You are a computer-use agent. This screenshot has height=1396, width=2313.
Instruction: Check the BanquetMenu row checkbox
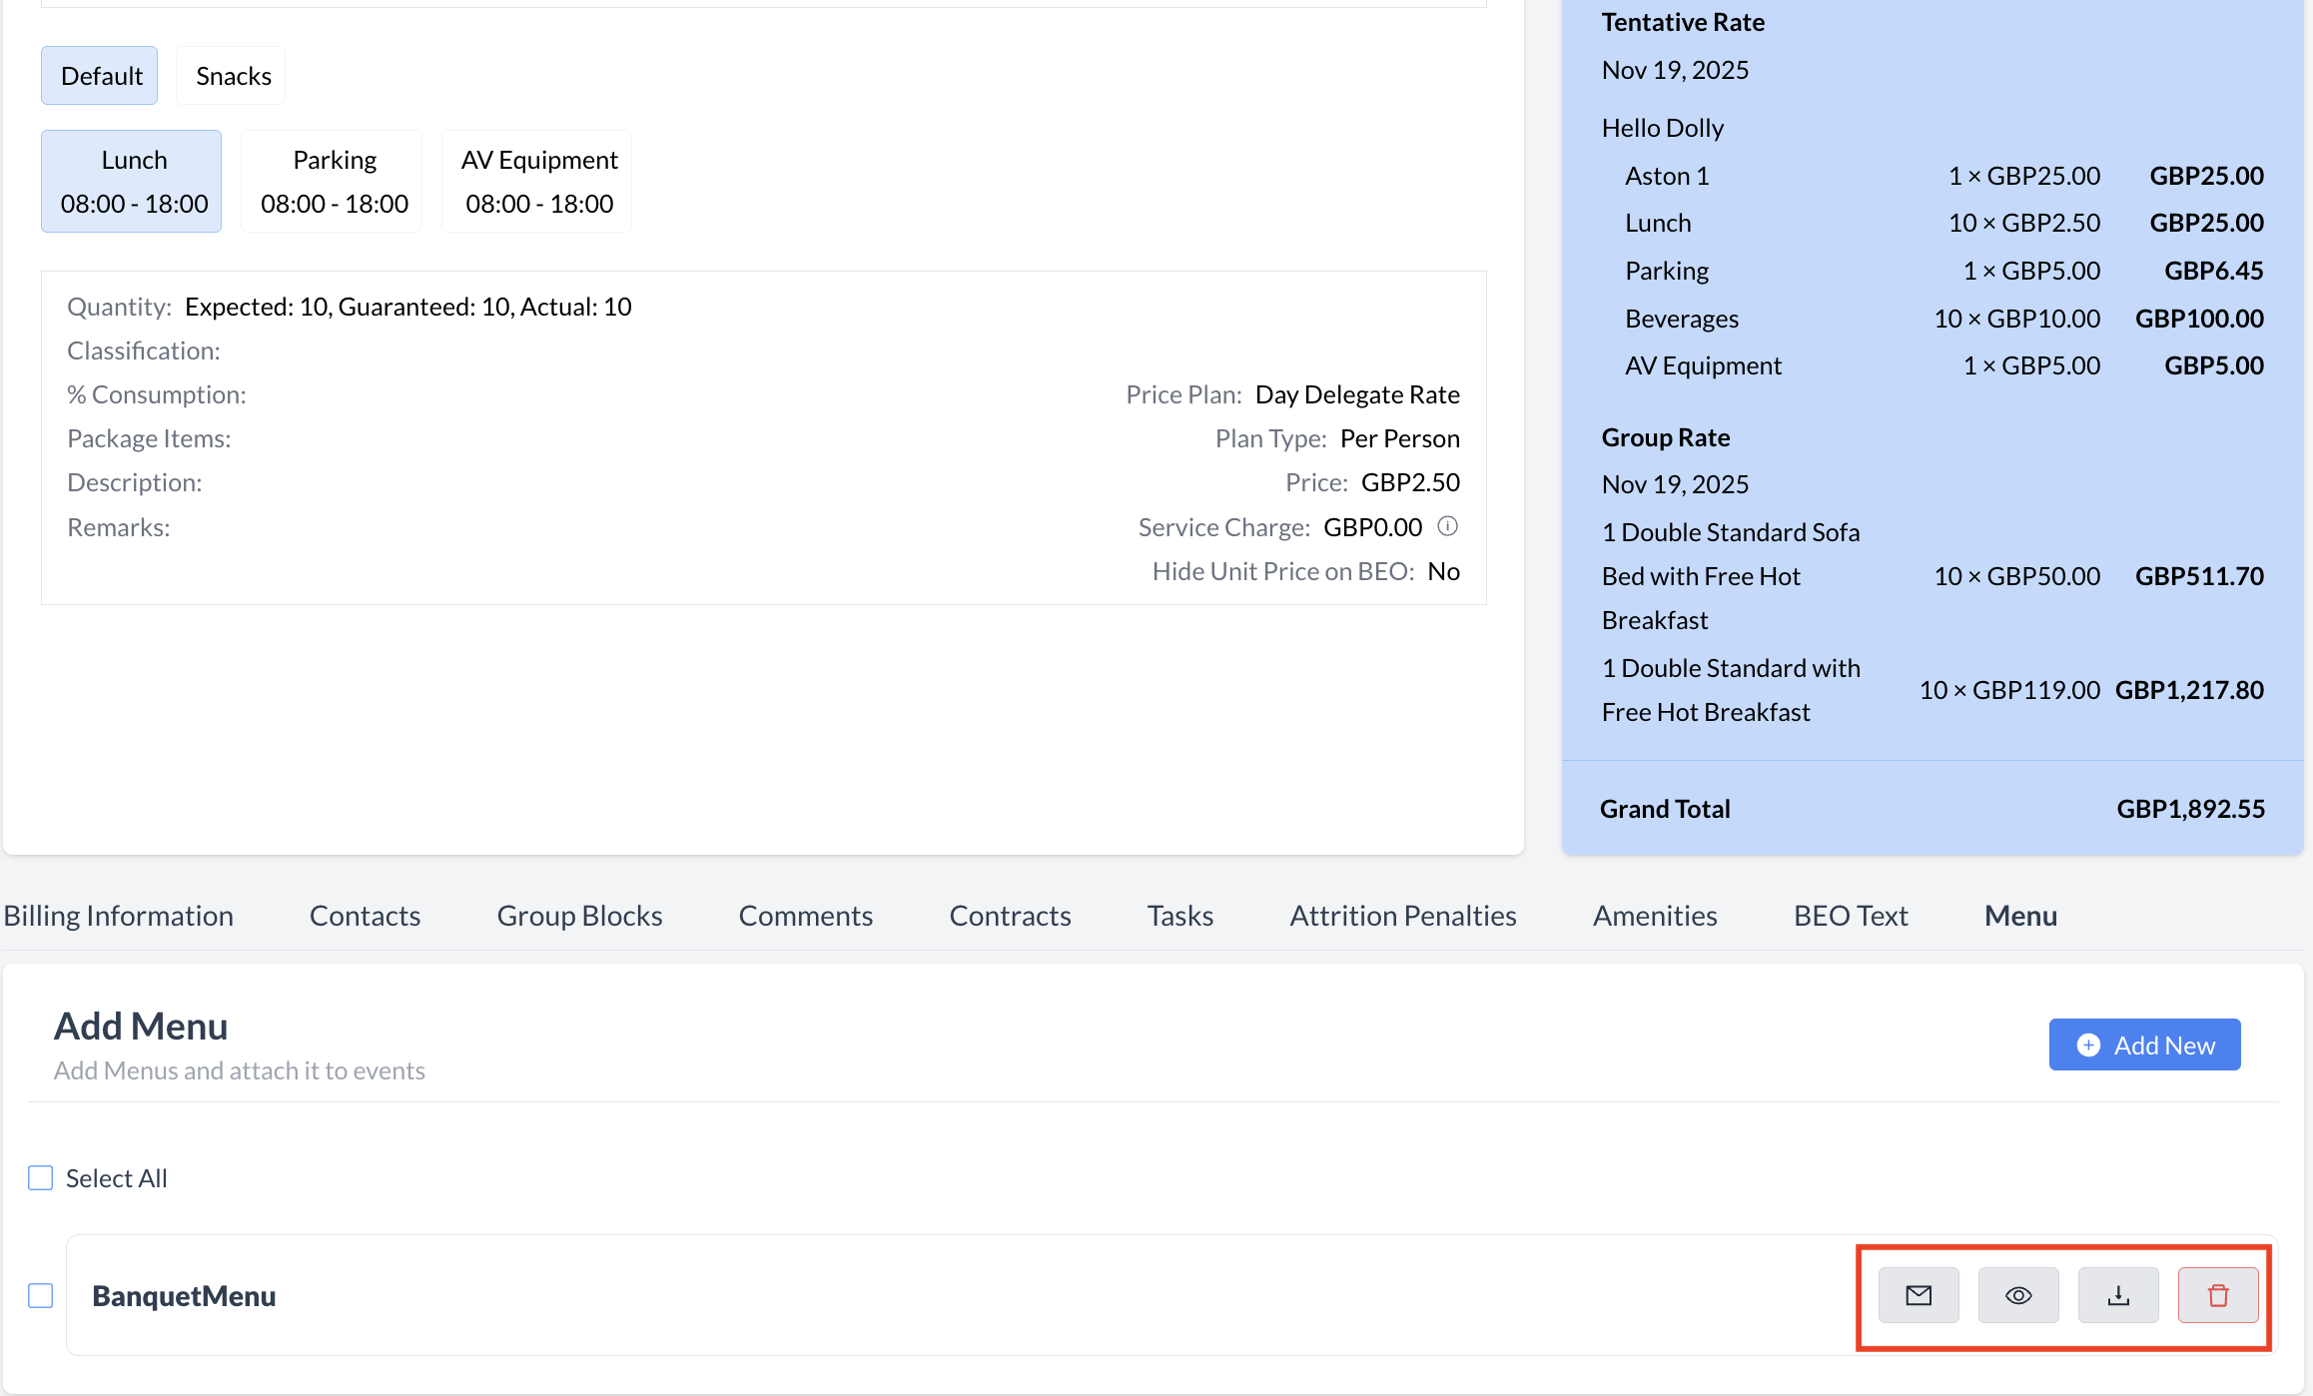41,1295
